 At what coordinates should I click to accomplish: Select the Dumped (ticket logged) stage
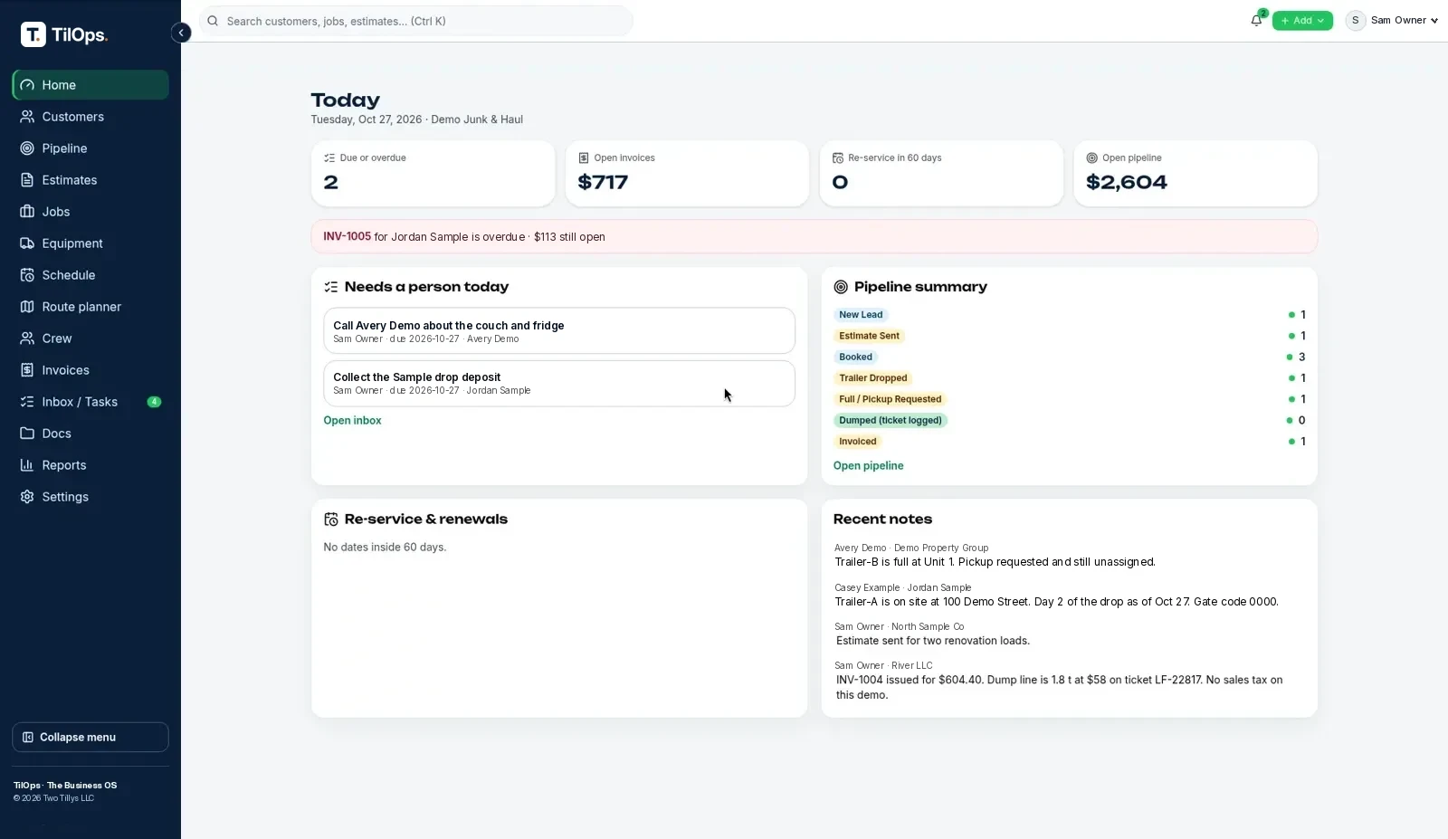tap(891, 421)
